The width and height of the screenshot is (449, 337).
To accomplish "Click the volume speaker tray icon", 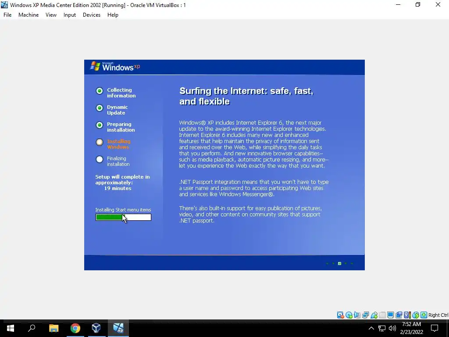I will pos(392,328).
